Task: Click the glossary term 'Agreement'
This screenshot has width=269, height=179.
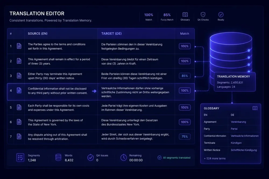Action: 210,122
